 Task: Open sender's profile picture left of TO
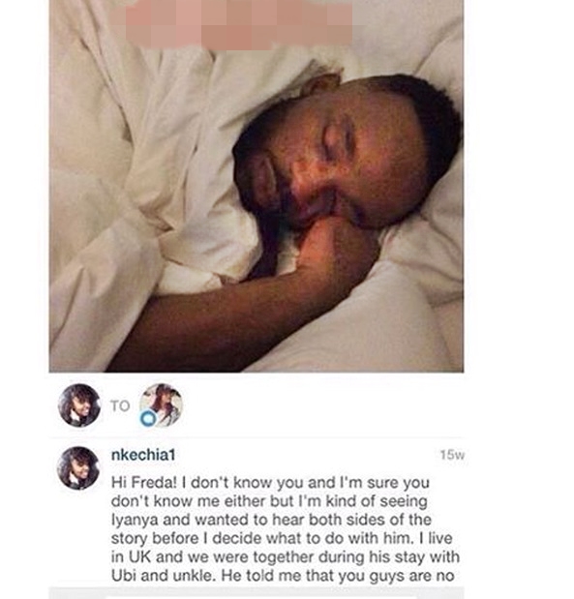[79, 404]
